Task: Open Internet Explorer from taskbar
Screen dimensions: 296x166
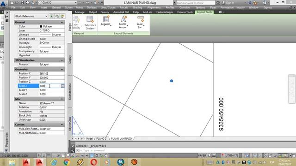Action: (54, 162)
